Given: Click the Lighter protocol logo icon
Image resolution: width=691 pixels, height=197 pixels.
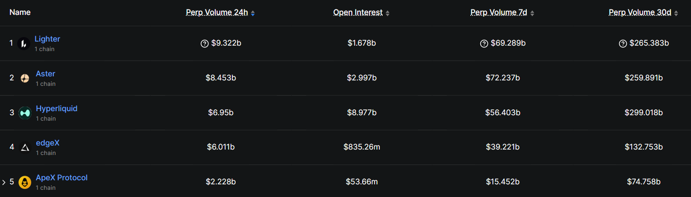Looking at the screenshot, I should coord(24,43).
